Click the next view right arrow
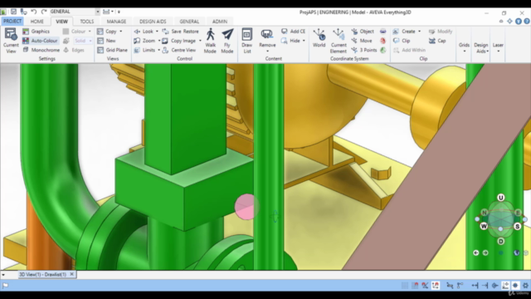Screen dimensions: 531x299 click(485, 252)
